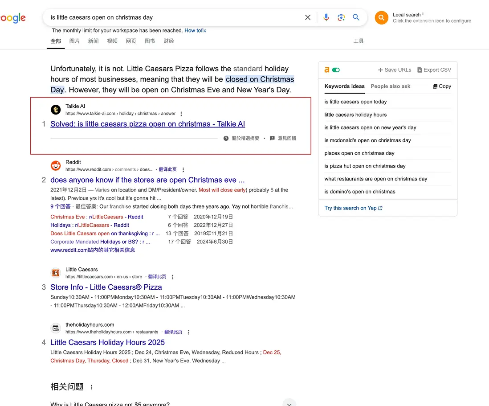This screenshot has height=406, width=489.
Task: Open more options for Talkie AI result
Action: click(x=181, y=114)
